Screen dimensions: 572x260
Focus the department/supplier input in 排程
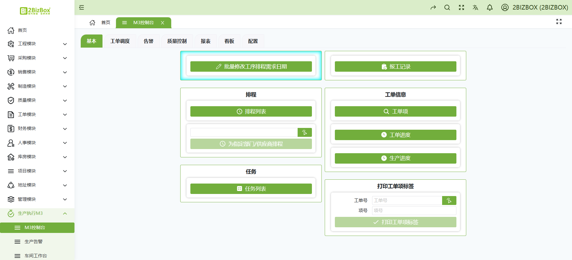tap(244, 132)
